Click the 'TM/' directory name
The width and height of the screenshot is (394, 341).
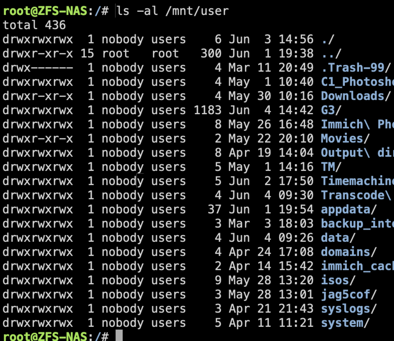(x=331, y=167)
